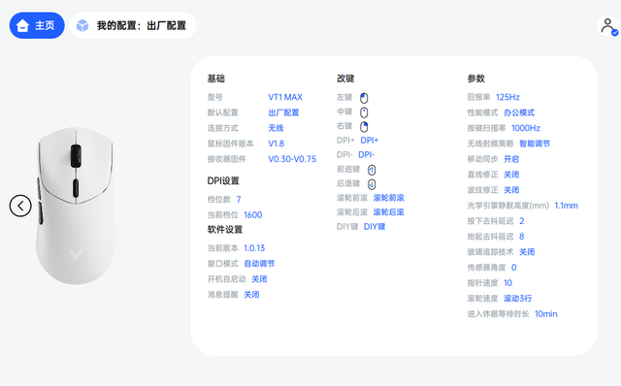Screen dimensions: 621x386
Task: Click the 当前档位 value 1600
Action: click(x=253, y=214)
